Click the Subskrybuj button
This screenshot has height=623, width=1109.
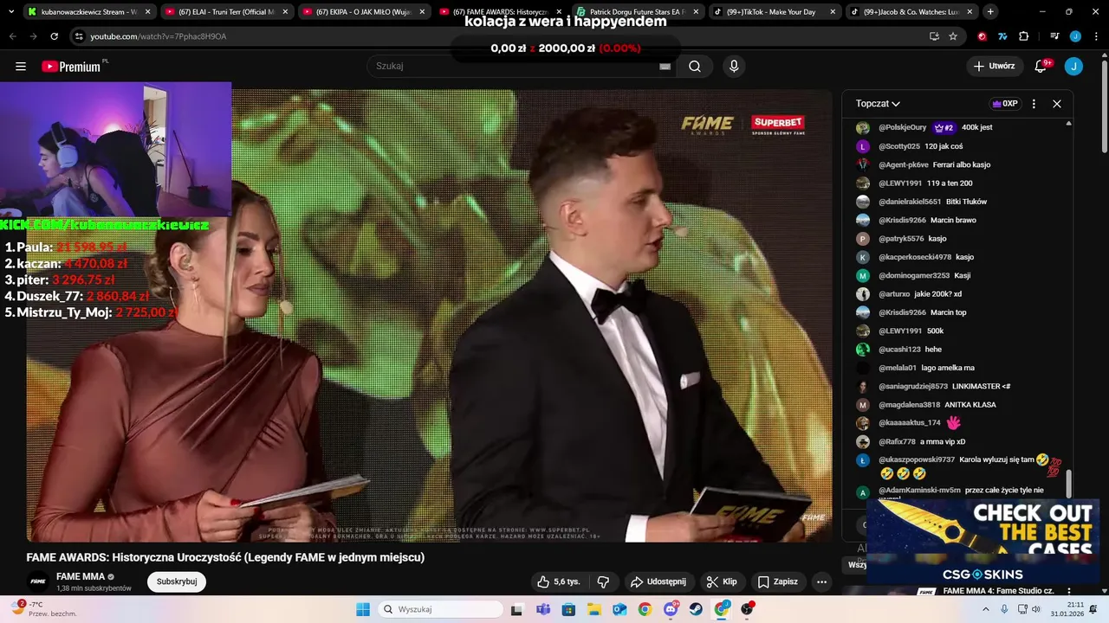[x=177, y=581]
